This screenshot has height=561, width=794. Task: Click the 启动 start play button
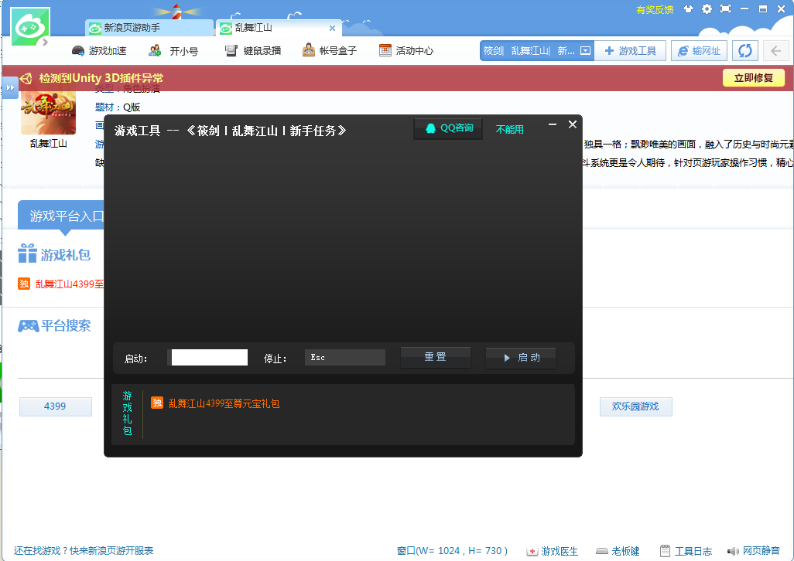pyautogui.click(x=521, y=358)
